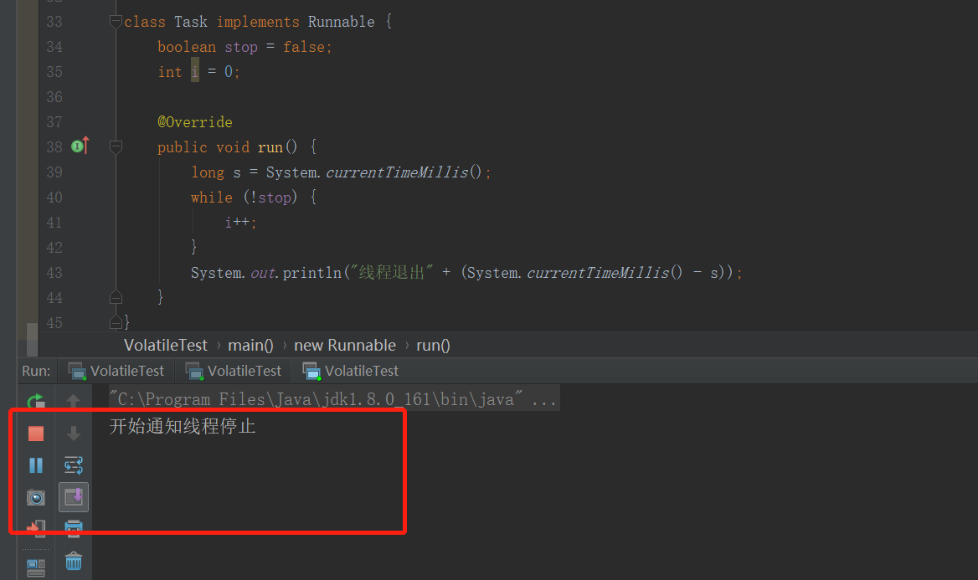Collapse the Task class fold marker

pos(116,22)
